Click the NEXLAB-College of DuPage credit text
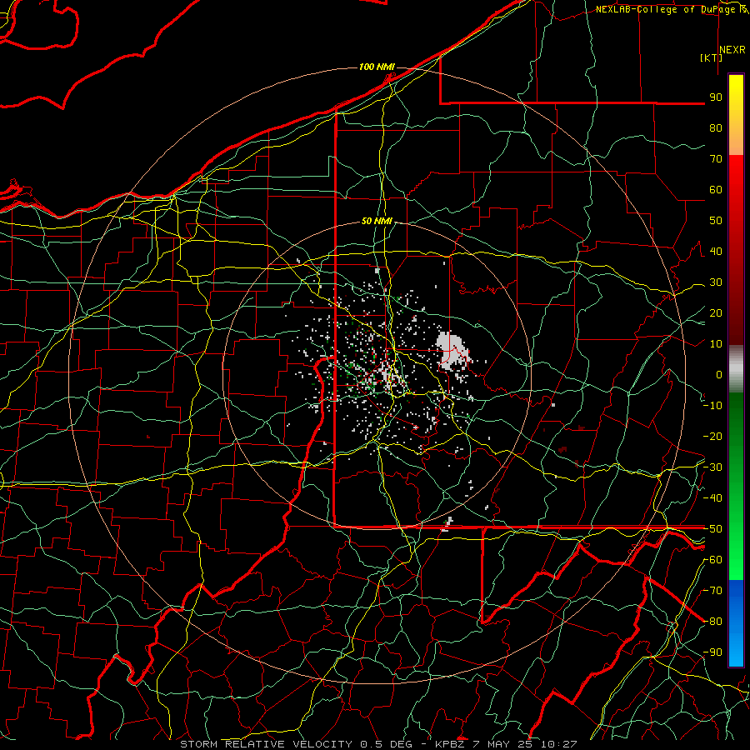The height and width of the screenshot is (750, 750). point(667,9)
